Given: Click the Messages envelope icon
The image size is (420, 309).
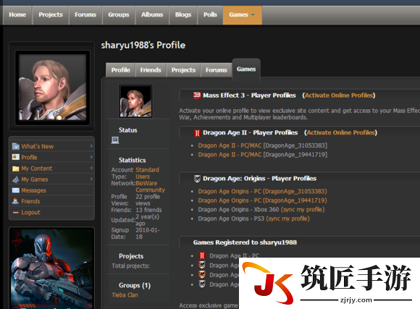Looking at the screenshot, I should 16,190.
